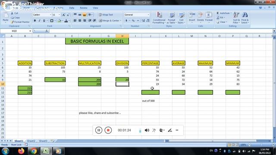Click the Copy command
Screen dimensions: 276x155
(16, 18)
